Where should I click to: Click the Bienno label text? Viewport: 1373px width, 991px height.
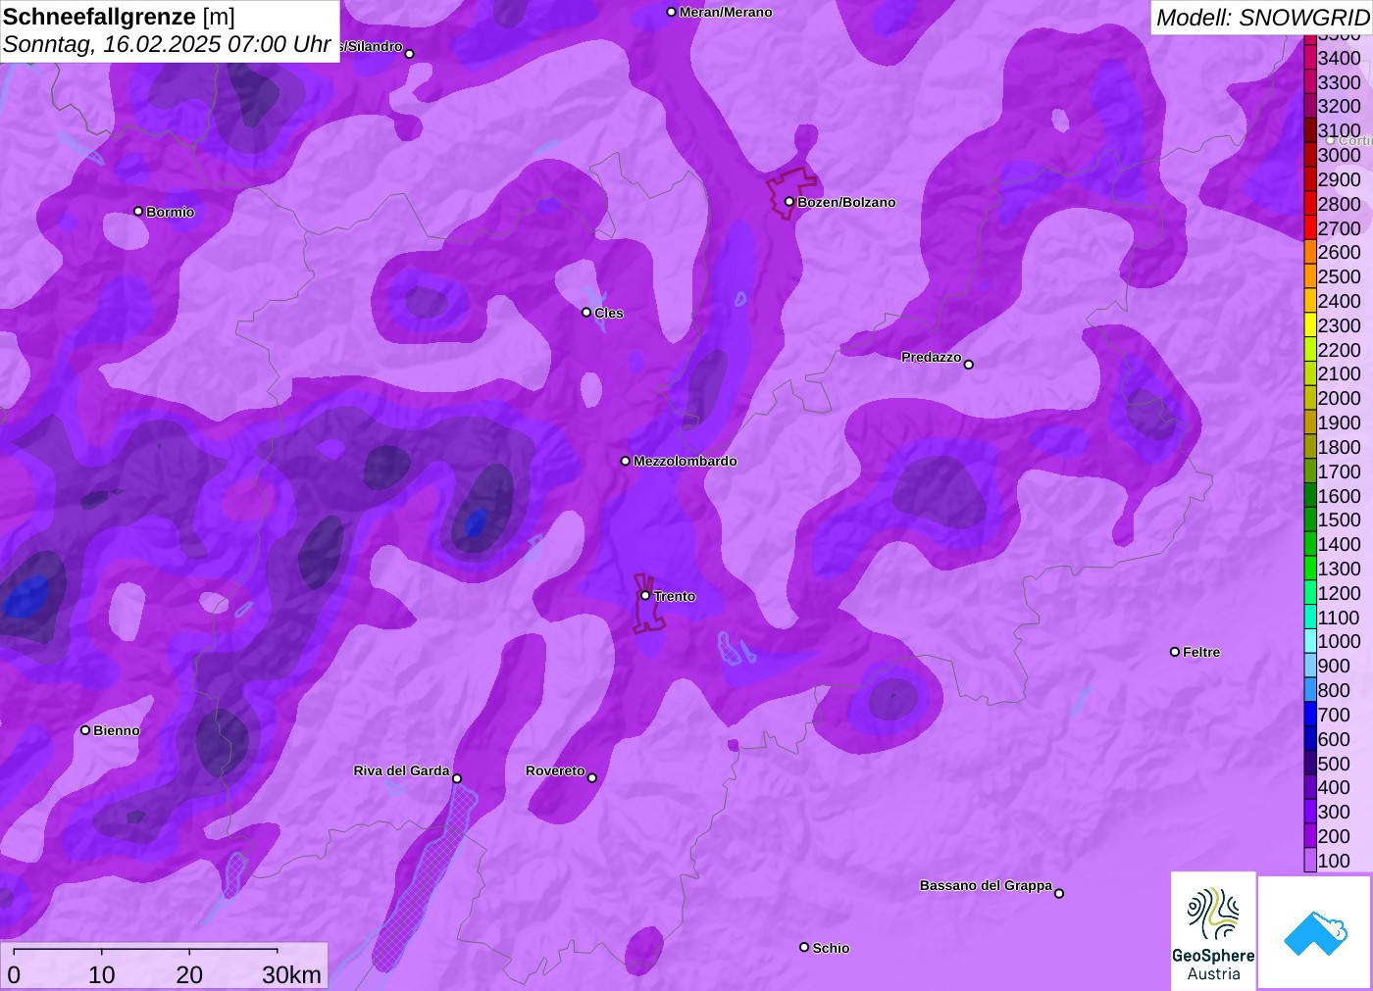point(117,730)
